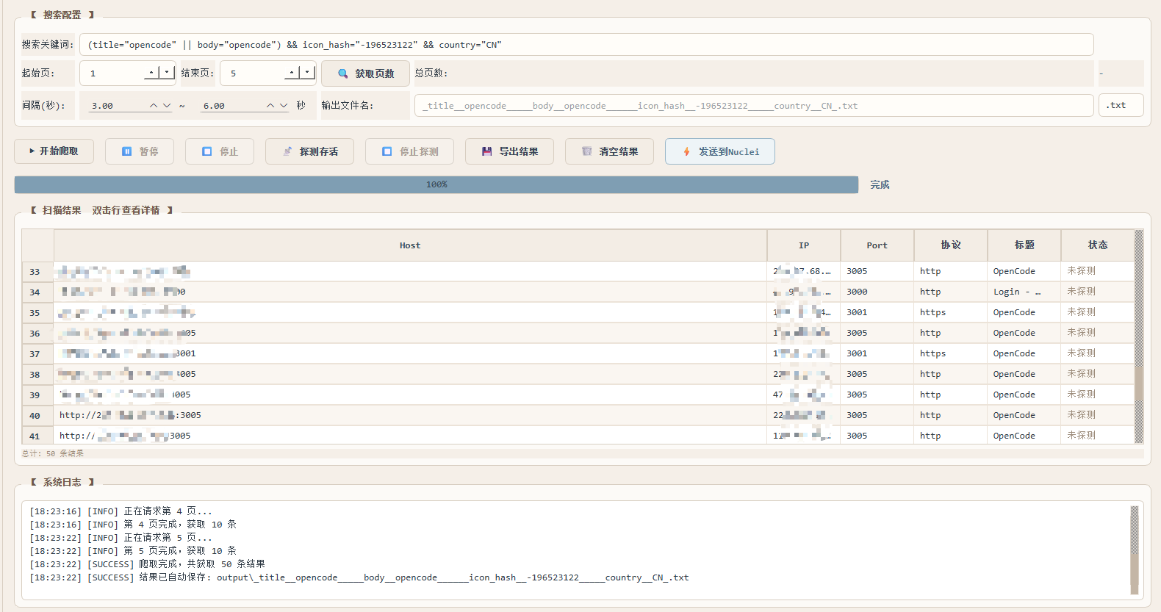Click the 停止探测 button
The height and width of the screenshot is (612, 1161).
[409, 151]
